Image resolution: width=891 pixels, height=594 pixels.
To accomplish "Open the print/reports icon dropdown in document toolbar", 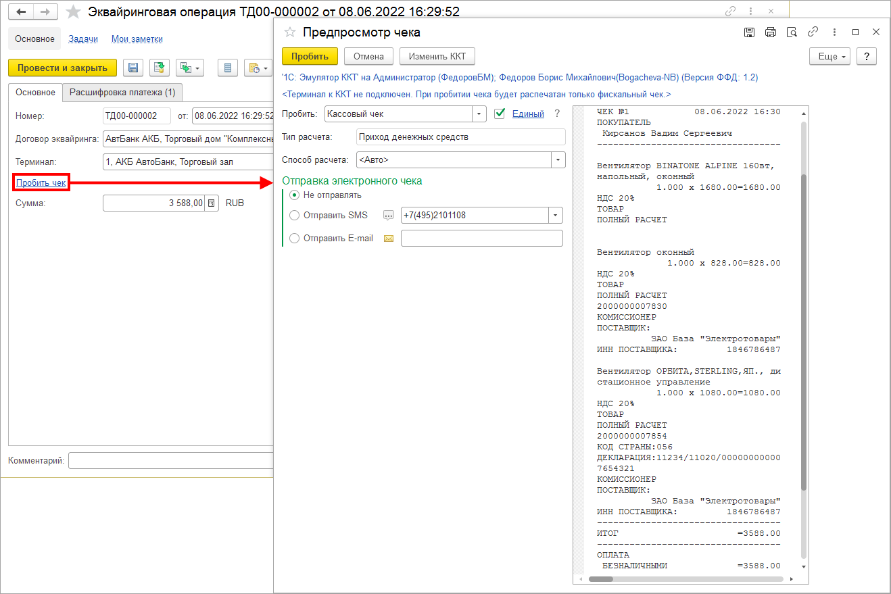I will (x=258, y=68).
